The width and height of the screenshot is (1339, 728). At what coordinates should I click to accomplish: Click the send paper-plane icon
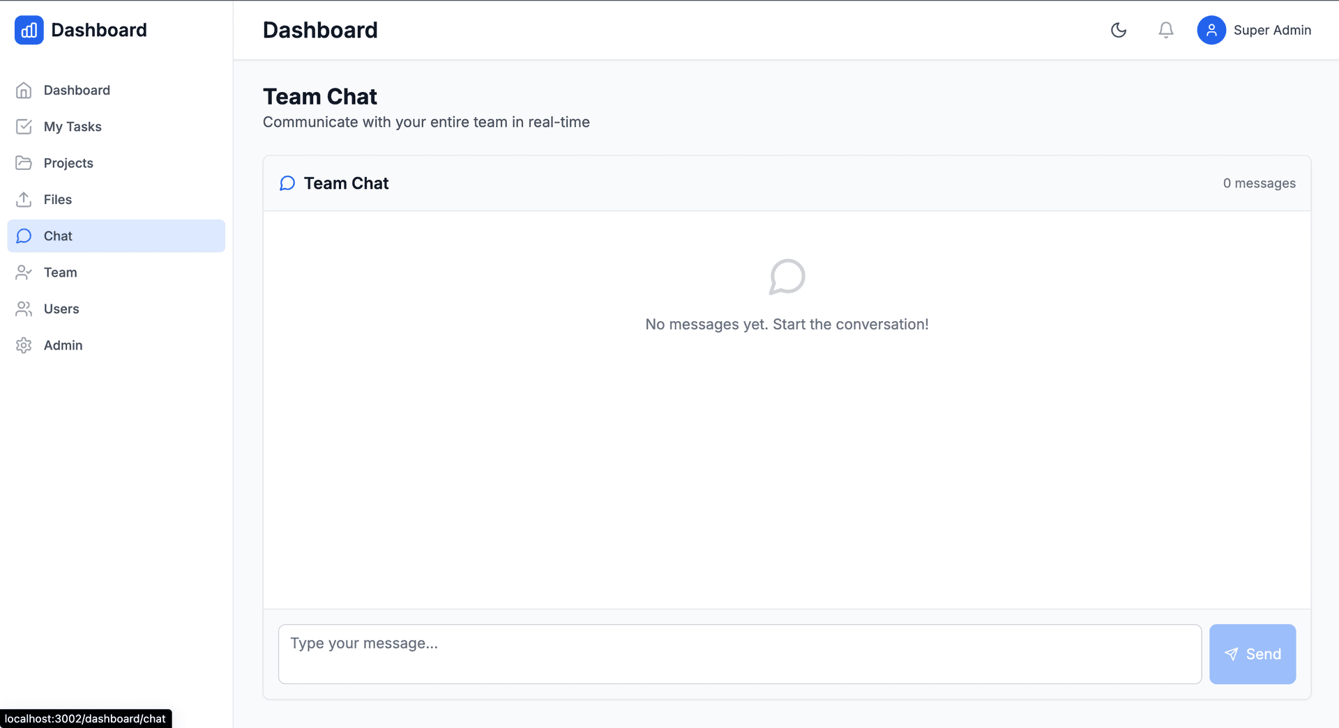[x=1232, y=653]
